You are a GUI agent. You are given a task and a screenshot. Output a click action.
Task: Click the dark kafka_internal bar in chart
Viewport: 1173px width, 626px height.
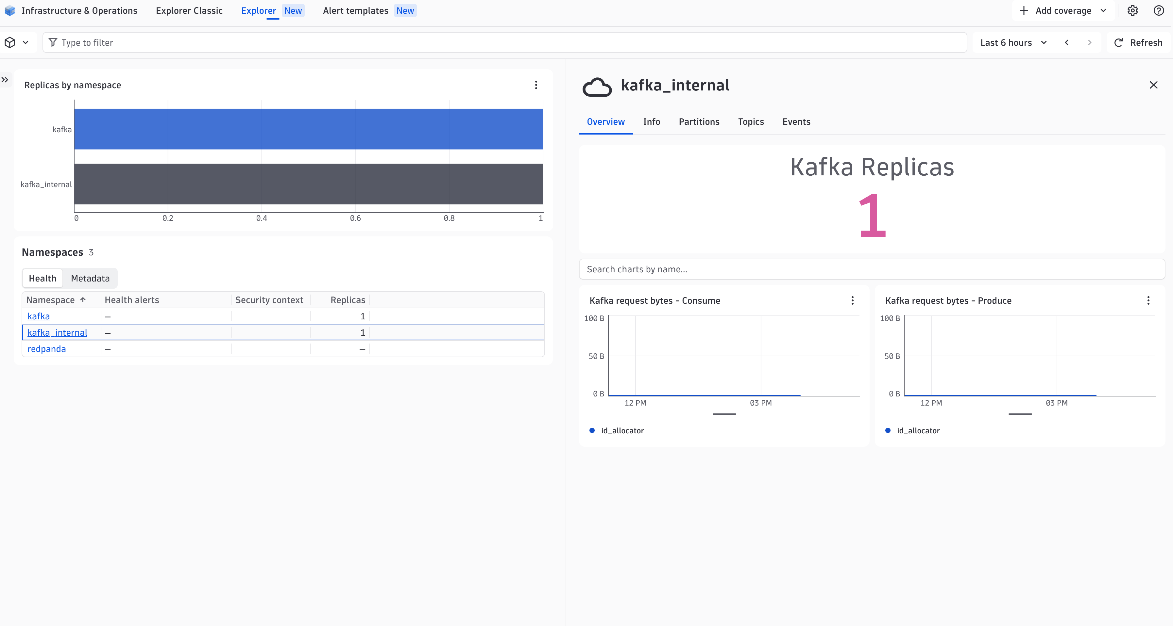pyautogui.click(x=308, y=184)
